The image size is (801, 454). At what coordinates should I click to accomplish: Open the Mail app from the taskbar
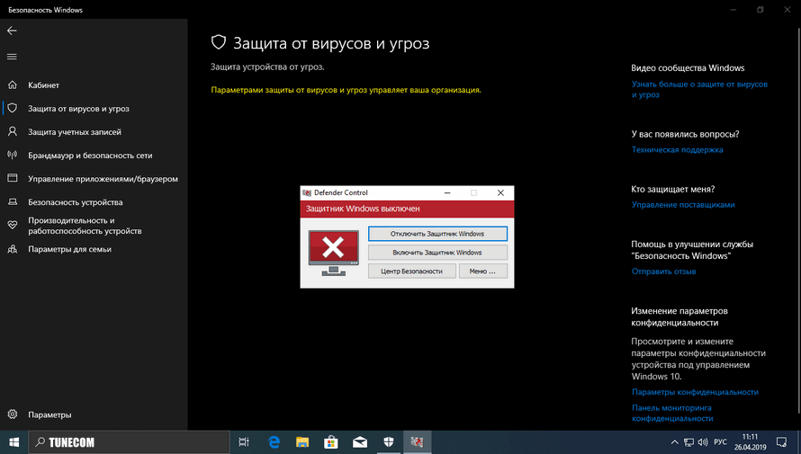click(360, 442)
